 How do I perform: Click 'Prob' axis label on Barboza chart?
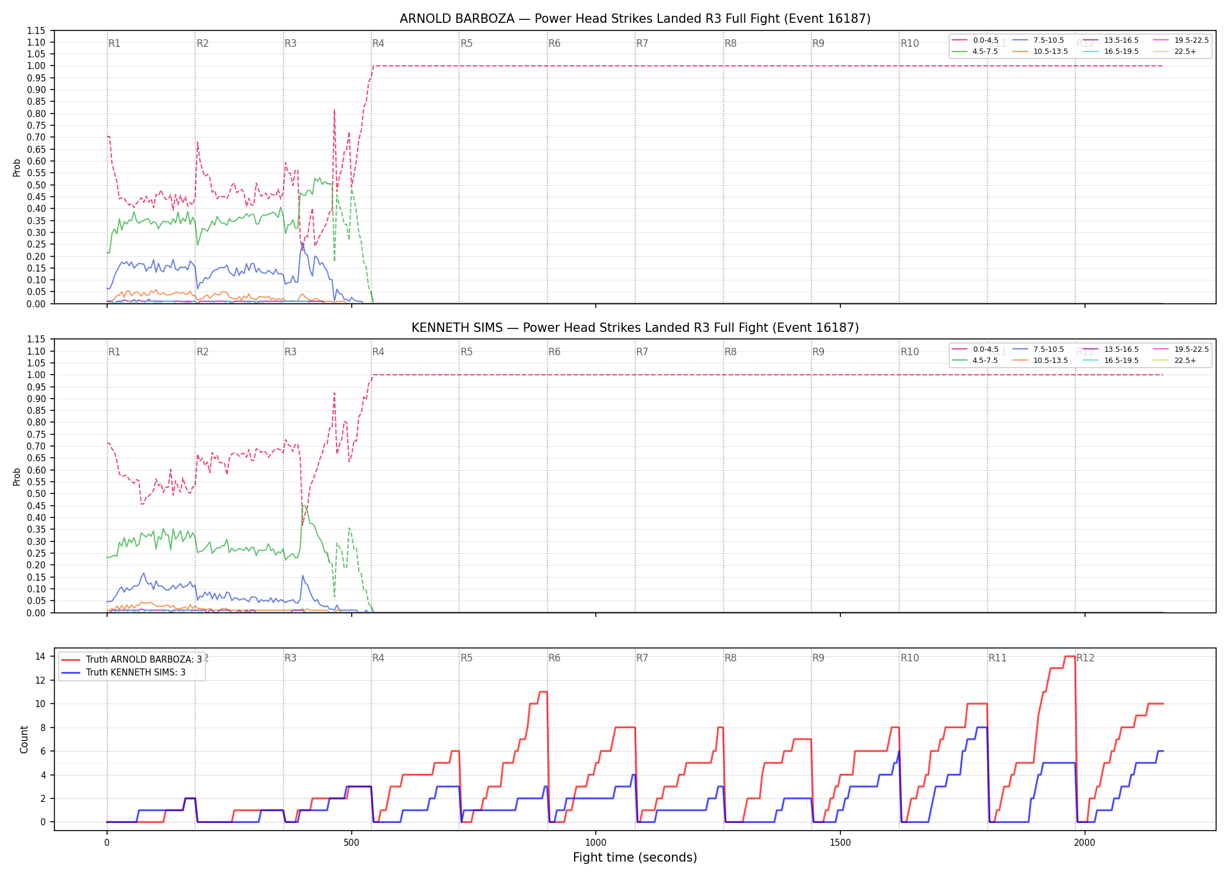pyautogui.click(x=17, y=167)
